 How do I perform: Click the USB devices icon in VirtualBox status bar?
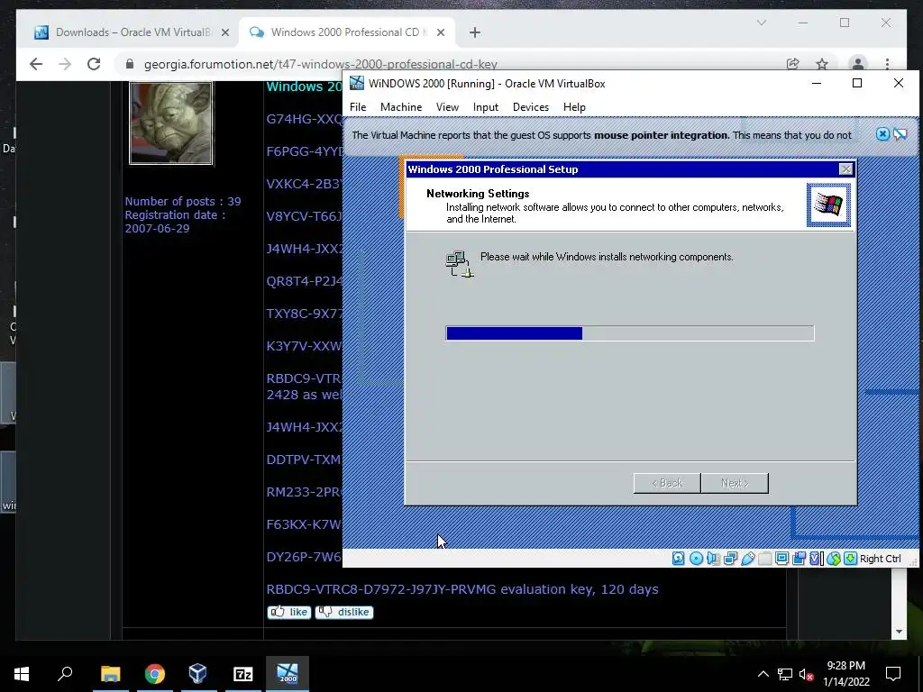click(747, 559)
